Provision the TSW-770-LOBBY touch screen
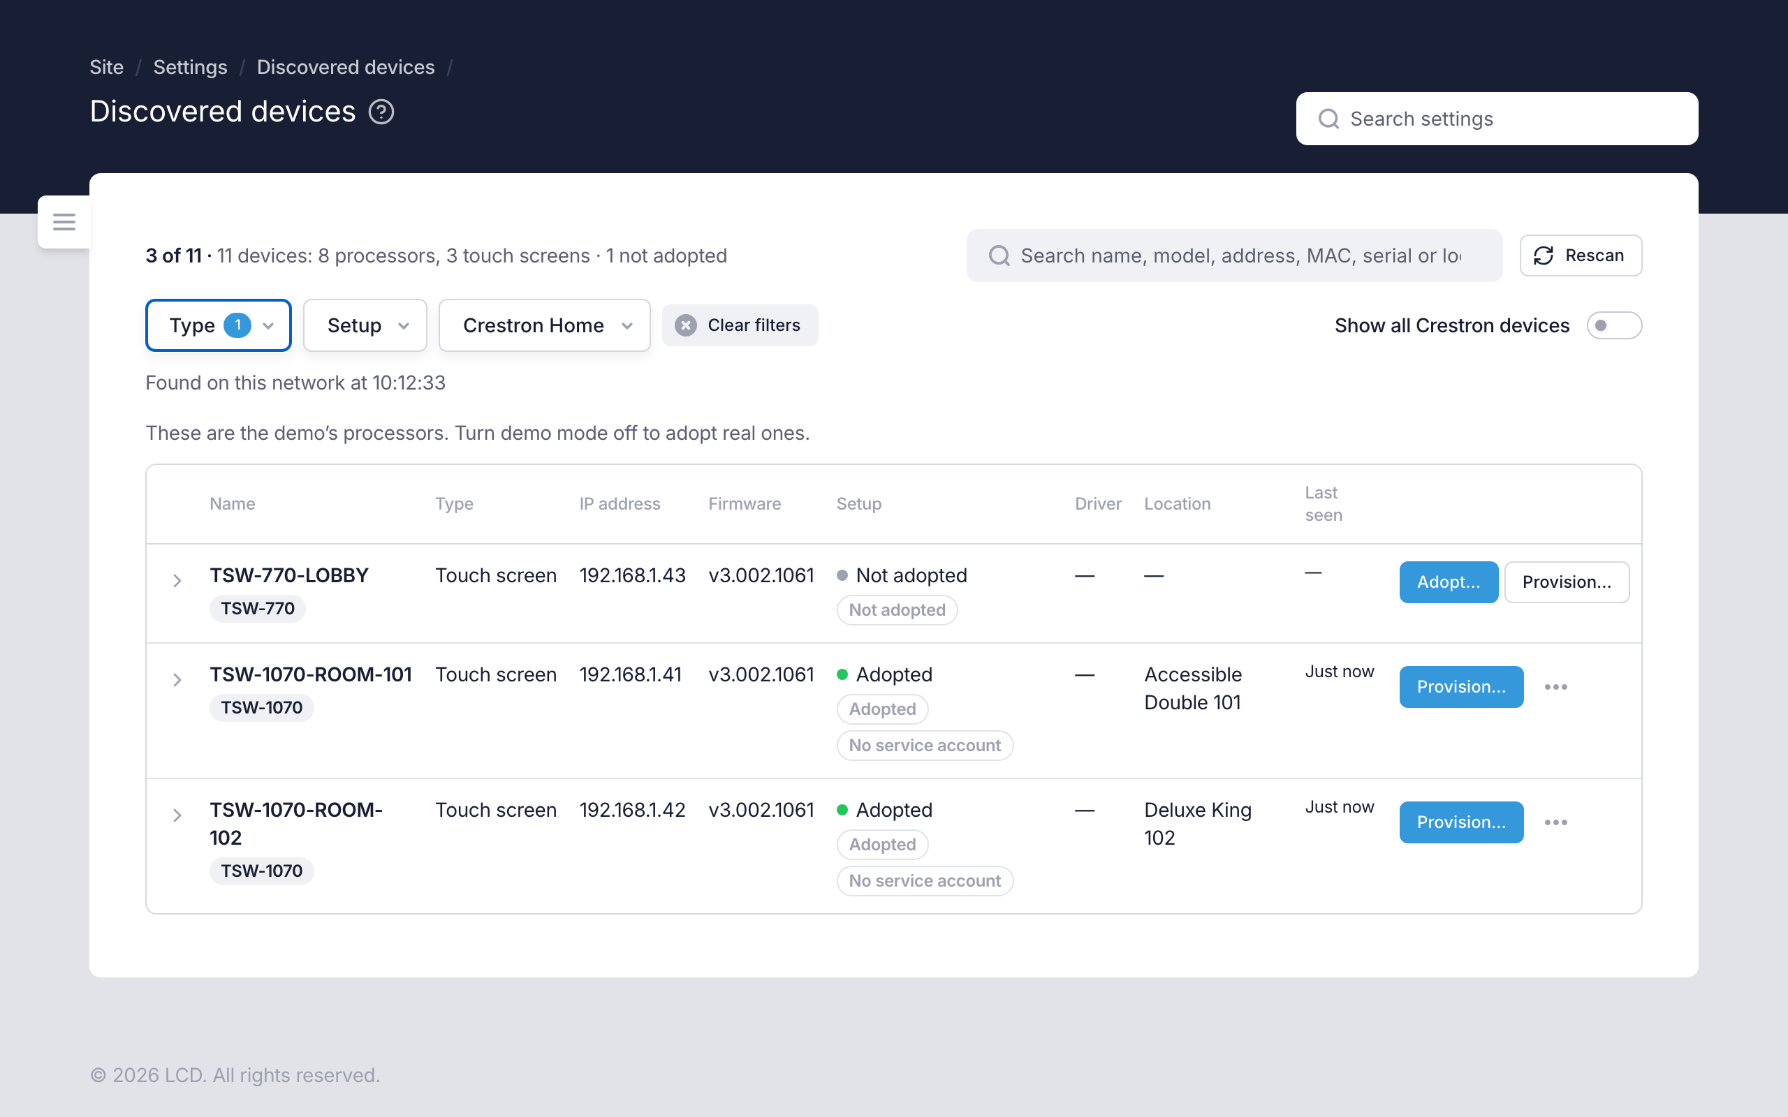Image resolution: width=1788 pixels, height=1117 pixels. coord(1567,582)
